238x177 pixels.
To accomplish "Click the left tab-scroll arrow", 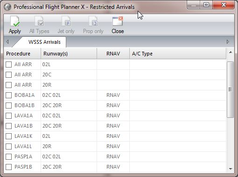I will [x=7, y=42].
